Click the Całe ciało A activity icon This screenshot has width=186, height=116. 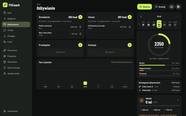pyautogui.click(x=140, y=87)
